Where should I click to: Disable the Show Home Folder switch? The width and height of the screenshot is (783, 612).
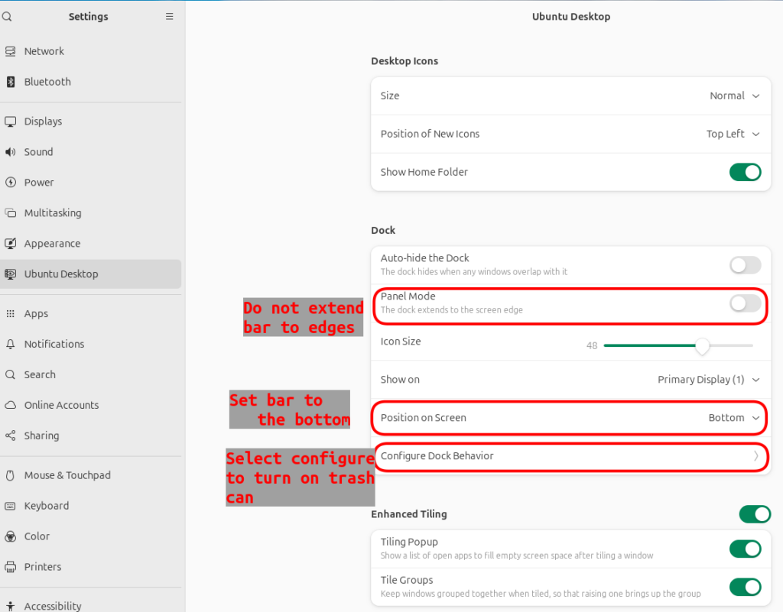tap(745, 172)
